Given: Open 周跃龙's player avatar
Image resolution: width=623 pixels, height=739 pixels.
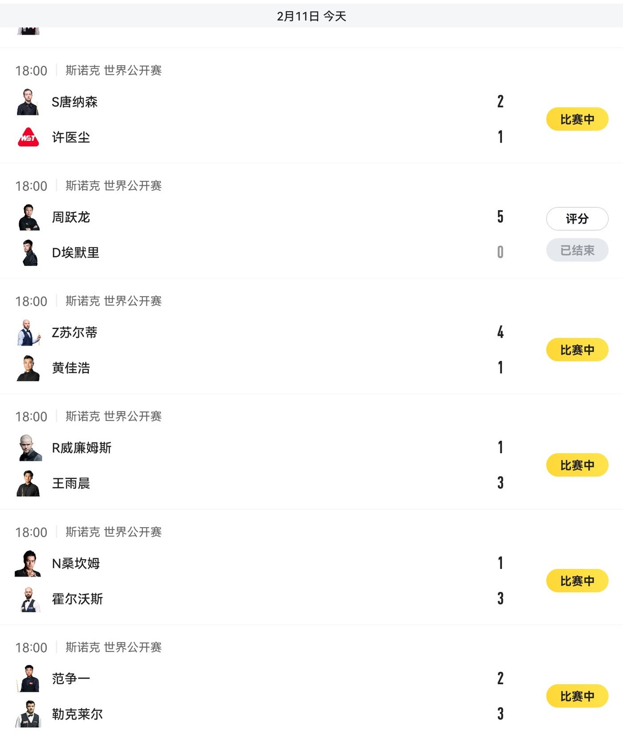Looking at the screenshot, I should pyautogui.click(x=29, y=217).
